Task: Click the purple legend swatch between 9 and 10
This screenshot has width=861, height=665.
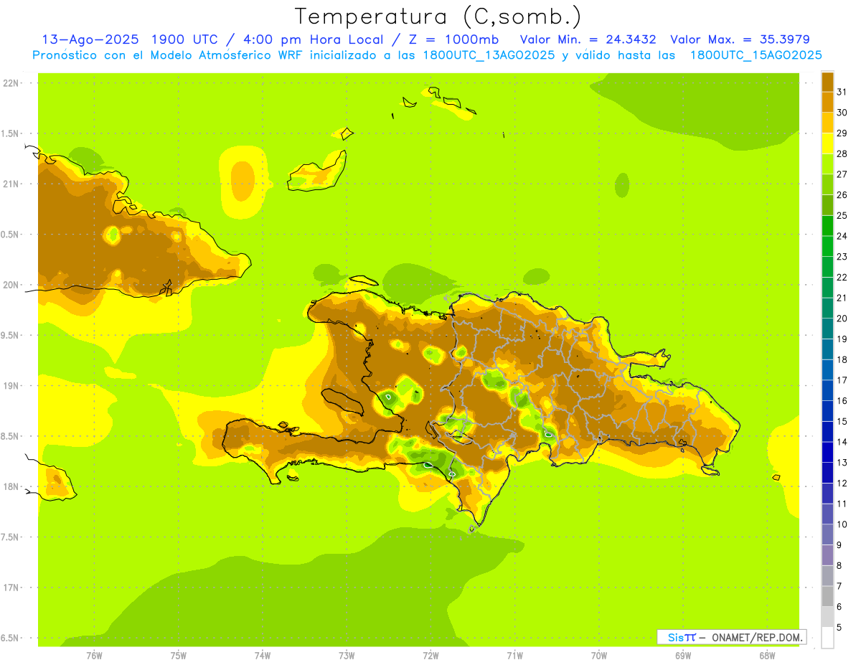Action: click(827, 534)
